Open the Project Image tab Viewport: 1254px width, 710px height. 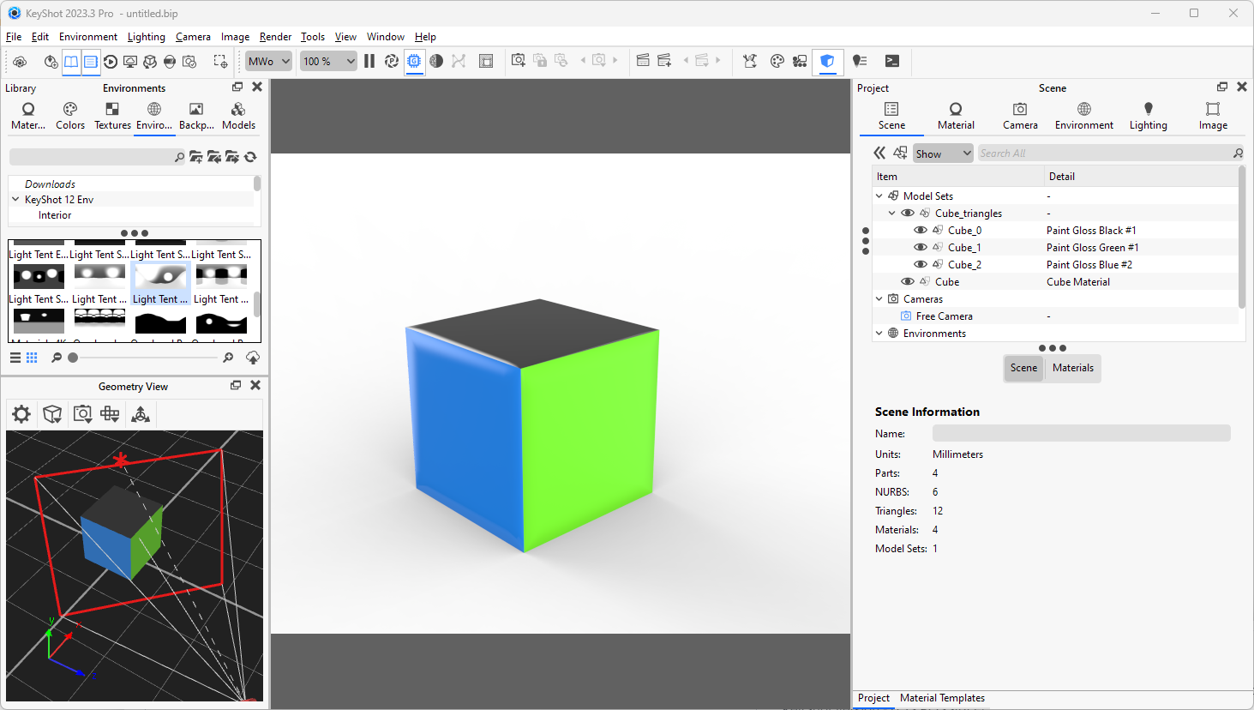tap(1213, 116)
